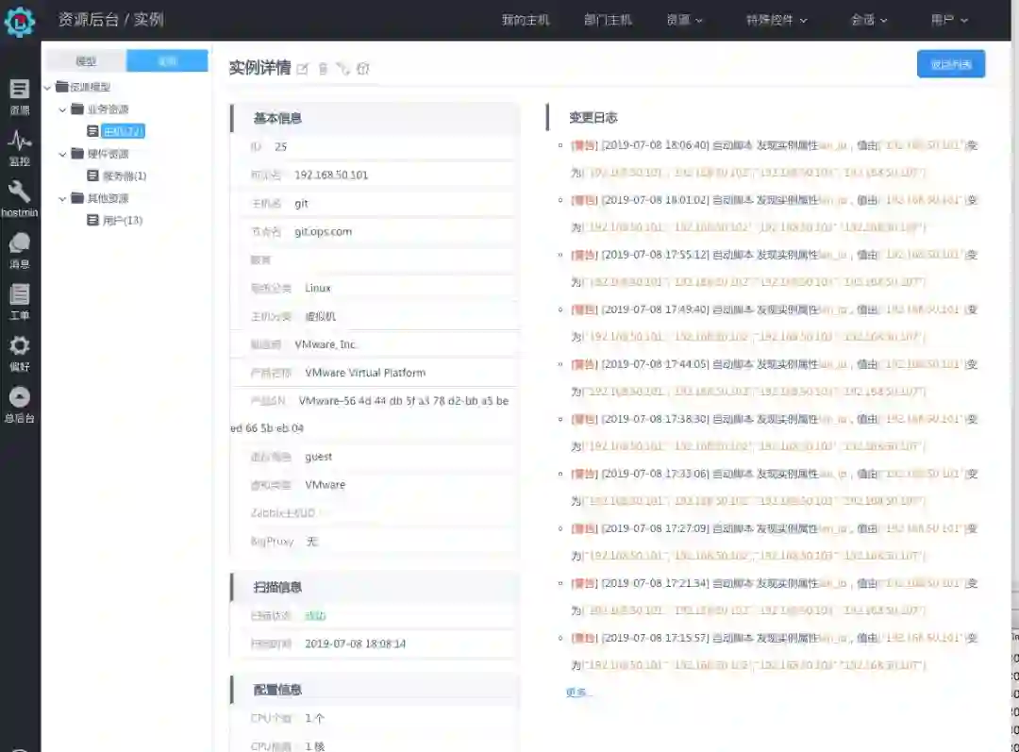
Task: Select the 用户(13) tree node
Action: (x=122, y=221)
